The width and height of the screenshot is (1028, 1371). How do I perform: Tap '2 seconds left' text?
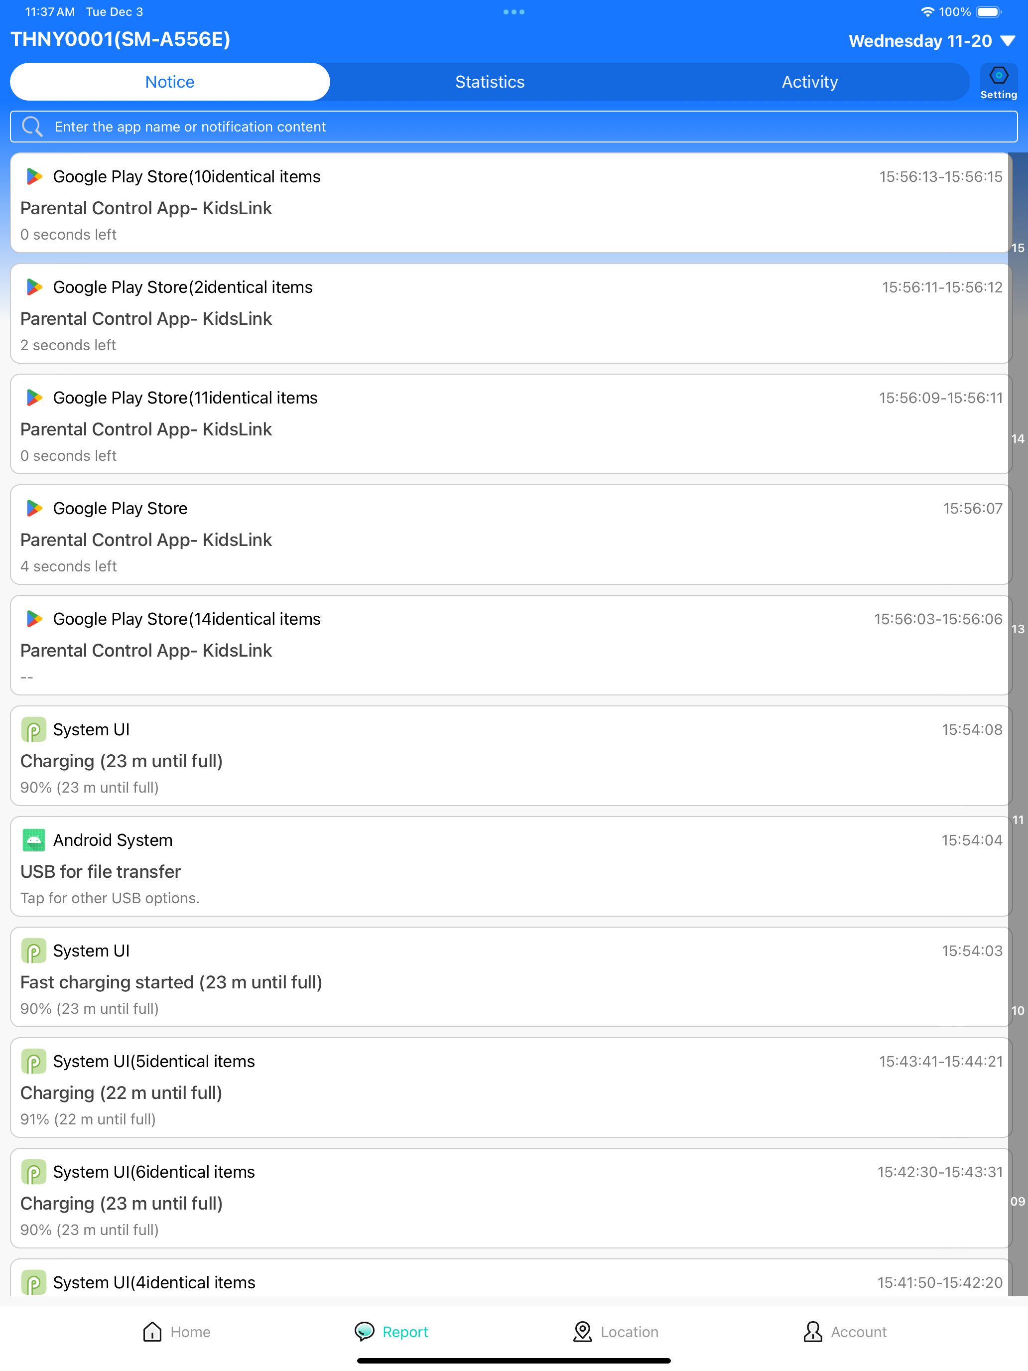[68, 345]
